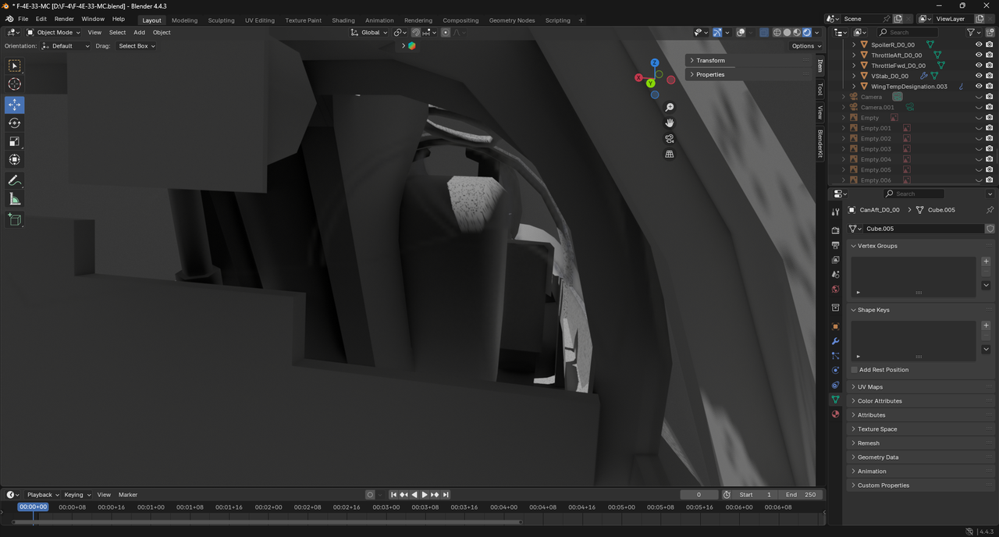Activate the Move tool
Screen dimensions: 999x537
tap(14, 105)
